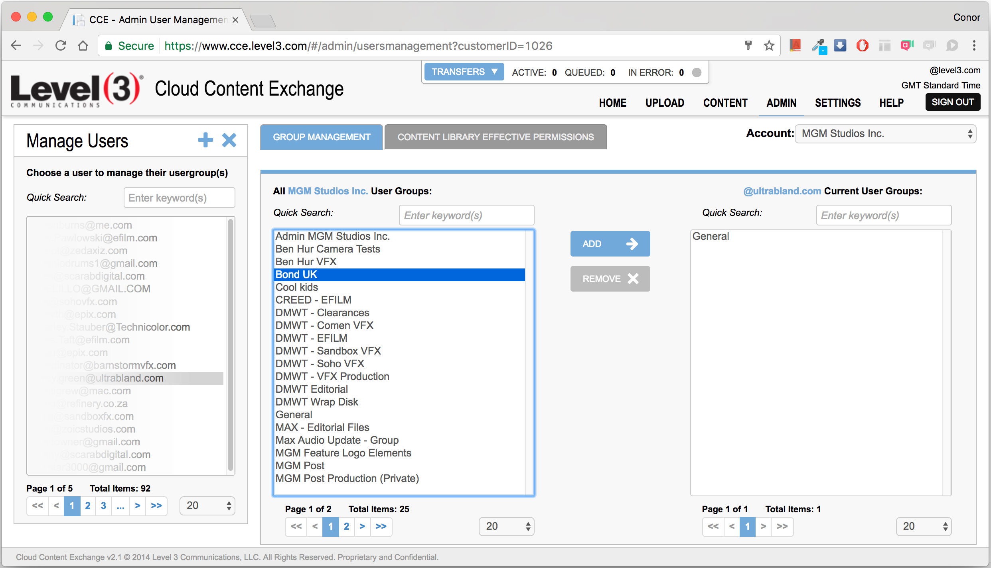Close the CCE Admin User Management tab
This screenshot has width=991, height=568.
click(235, 20)
